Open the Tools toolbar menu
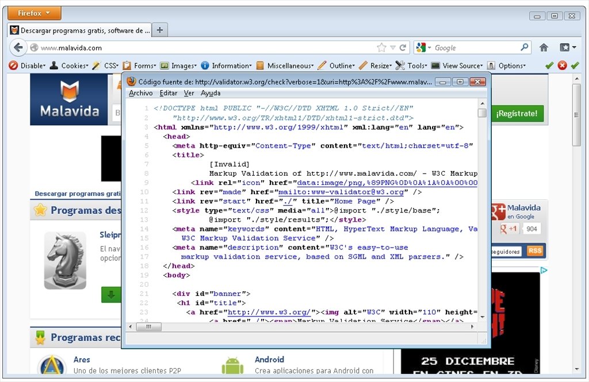589x382 pixels. coord(412,65)
